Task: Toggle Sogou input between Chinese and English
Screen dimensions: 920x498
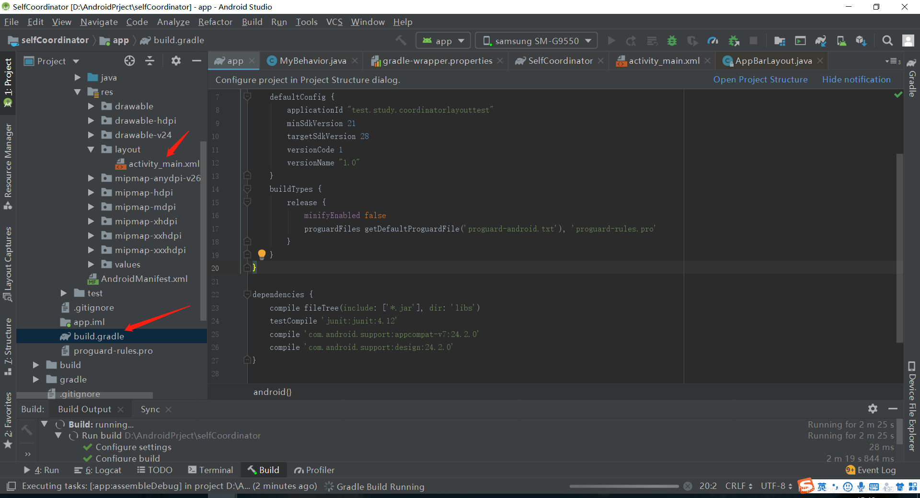Action: (x=821, y=486)
